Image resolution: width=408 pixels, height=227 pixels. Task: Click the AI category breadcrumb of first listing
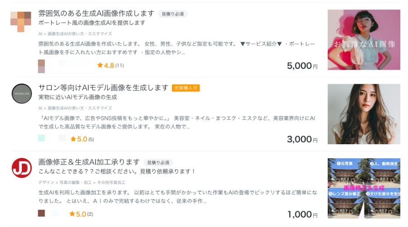(40, 34)
